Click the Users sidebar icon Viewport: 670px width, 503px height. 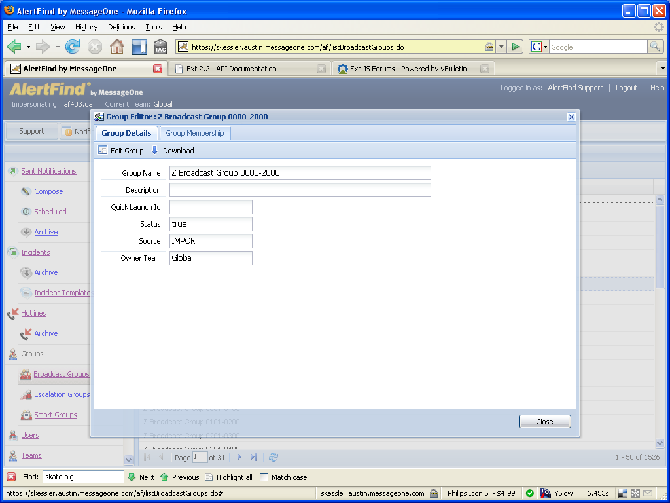click(x=13, y=436)
